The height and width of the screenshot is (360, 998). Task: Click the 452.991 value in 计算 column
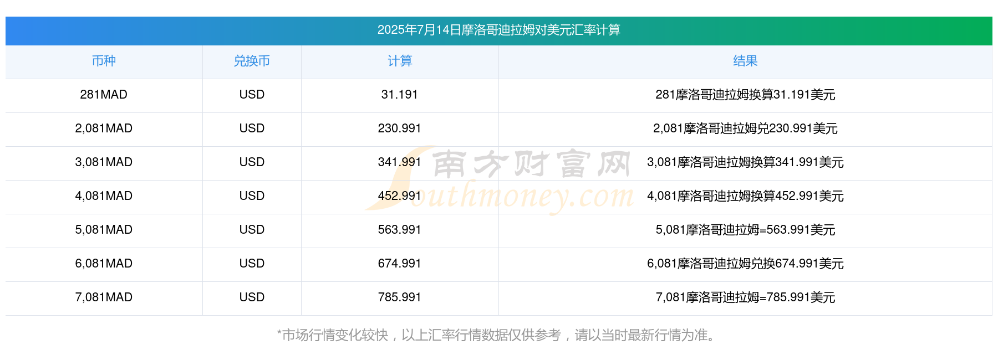point(400,196)
